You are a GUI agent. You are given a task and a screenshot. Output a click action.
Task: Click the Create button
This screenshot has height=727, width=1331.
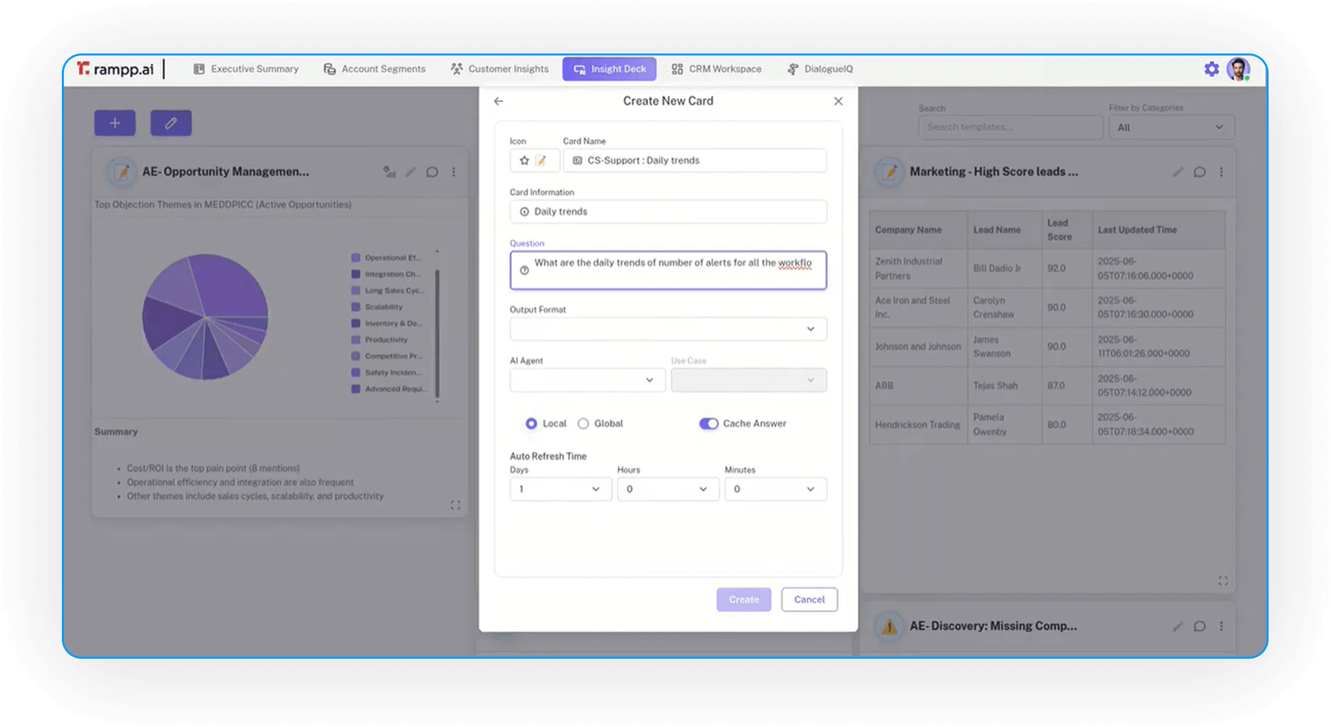tap(743, 599)
